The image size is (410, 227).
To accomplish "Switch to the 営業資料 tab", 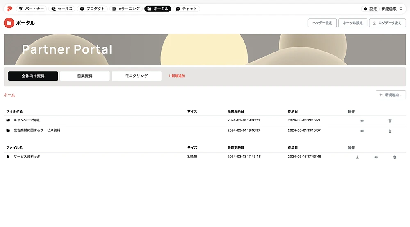I will click(85, 76).
